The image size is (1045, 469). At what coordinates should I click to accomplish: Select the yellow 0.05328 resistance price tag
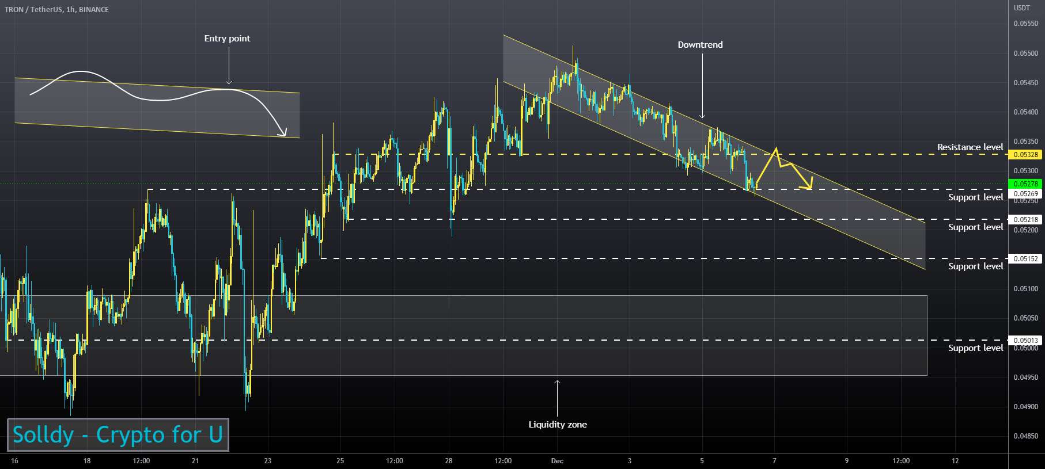[x=1026, y=154]
